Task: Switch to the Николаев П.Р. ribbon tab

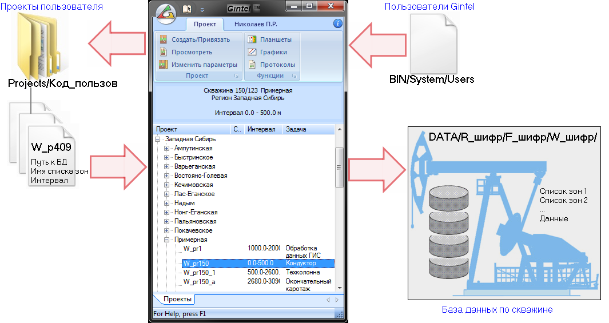Action: click(256, 24)
